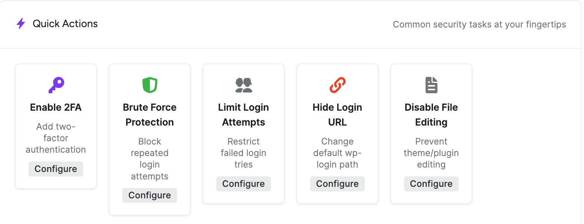Configure Brute Force Protection
This screenshot has width=584, height=224.
(x=150, y=195)
